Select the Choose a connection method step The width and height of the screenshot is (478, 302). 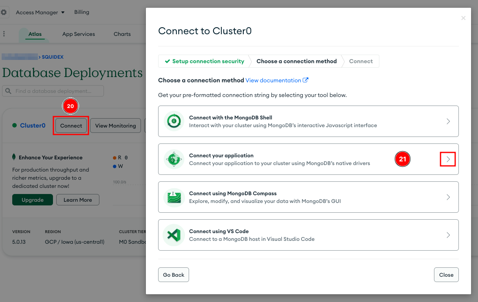tap(297, 61)
